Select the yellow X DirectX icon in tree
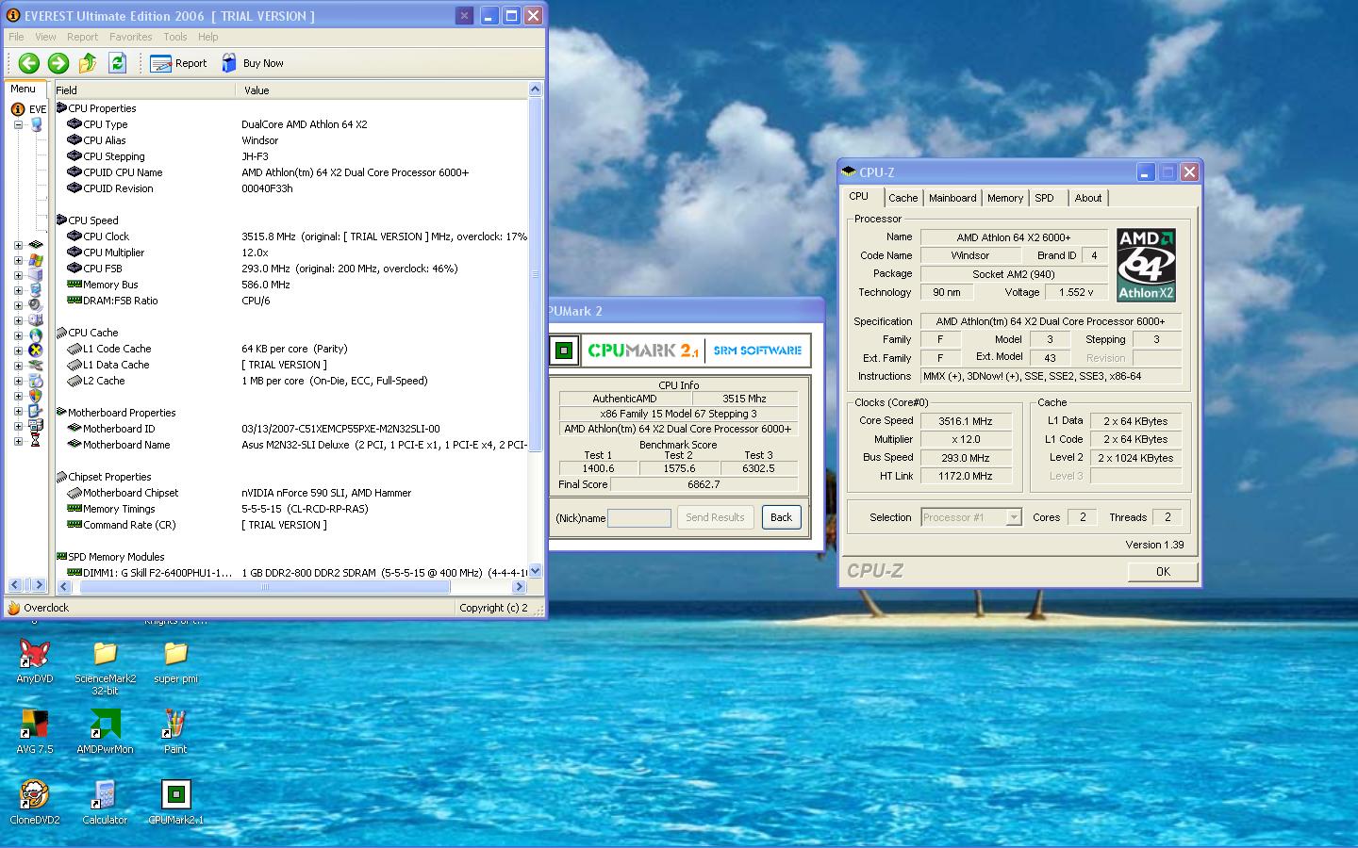 (36, 351)
